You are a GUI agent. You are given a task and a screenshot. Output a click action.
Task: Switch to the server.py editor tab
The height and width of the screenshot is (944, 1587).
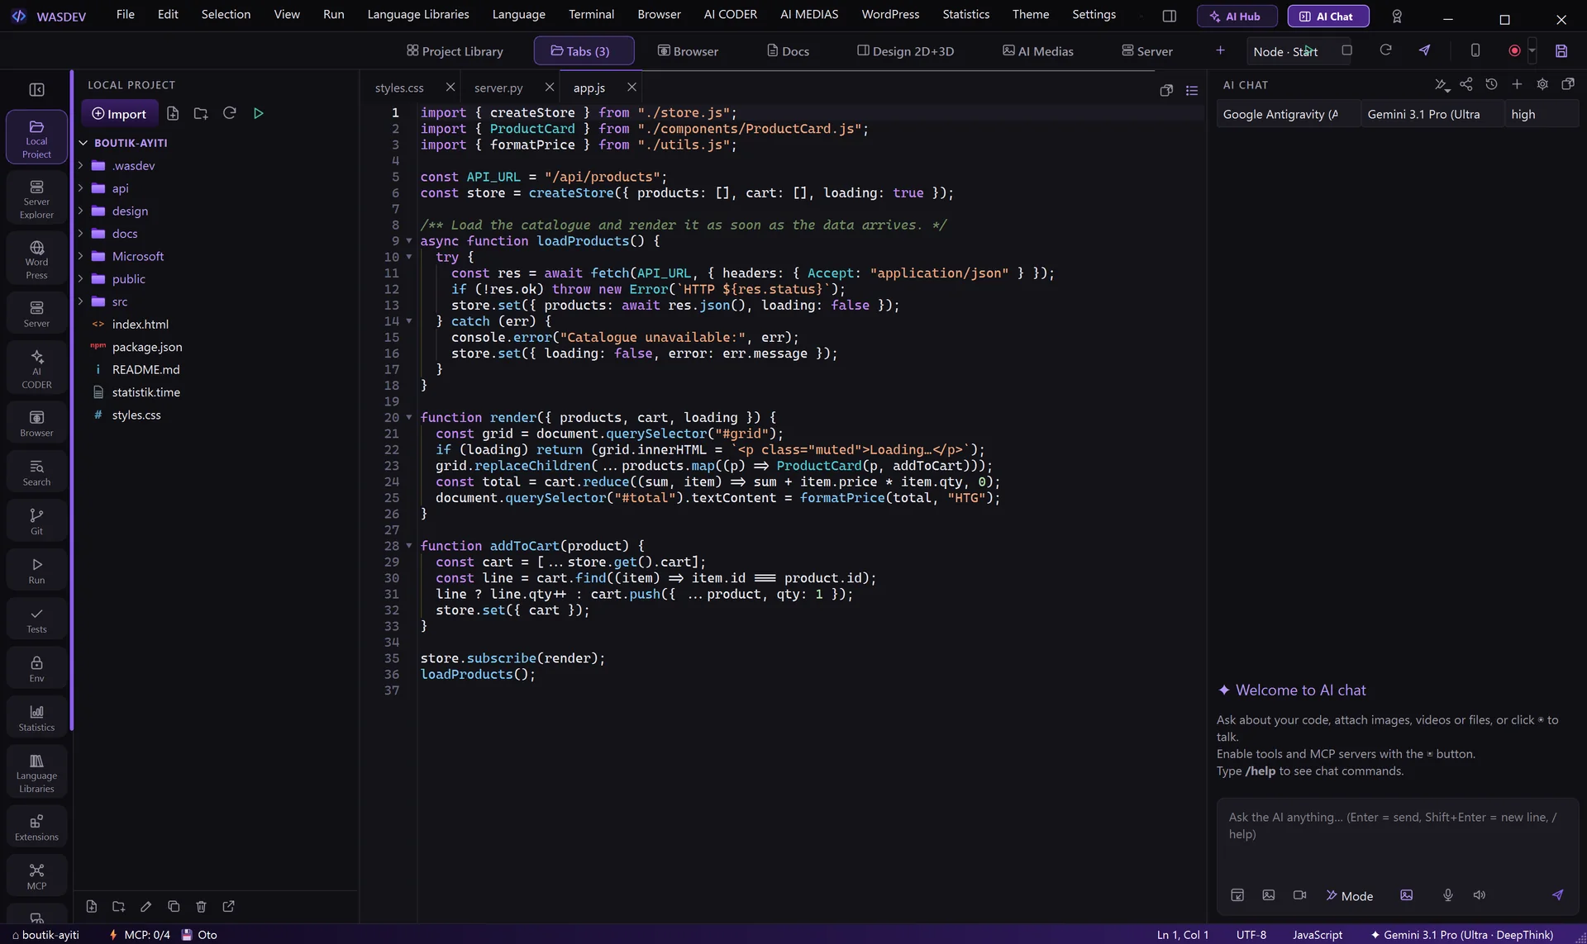point(498,88)
